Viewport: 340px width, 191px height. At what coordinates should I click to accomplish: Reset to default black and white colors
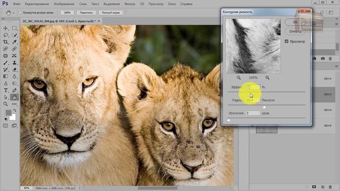(x=6, y=119)
